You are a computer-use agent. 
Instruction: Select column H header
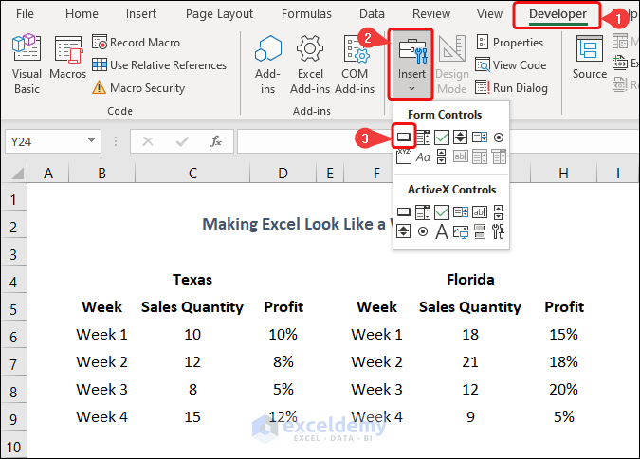pyautogui.click(x=563, y=174)
